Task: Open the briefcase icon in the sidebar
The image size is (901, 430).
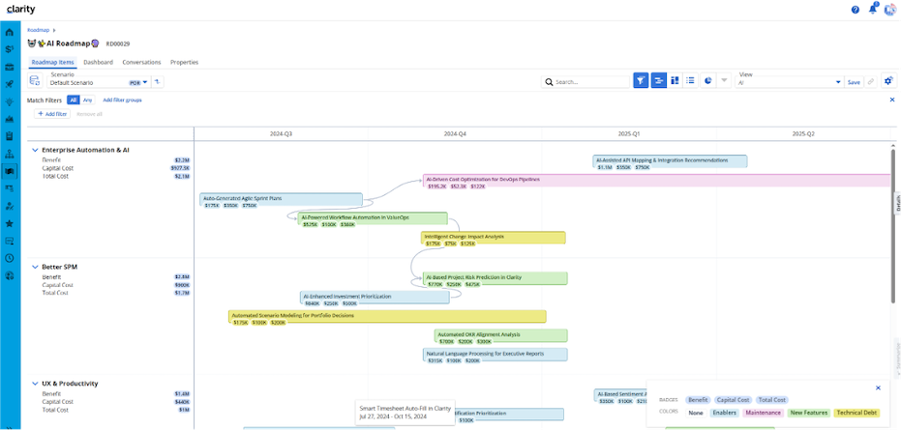Action: click(10, 68)
